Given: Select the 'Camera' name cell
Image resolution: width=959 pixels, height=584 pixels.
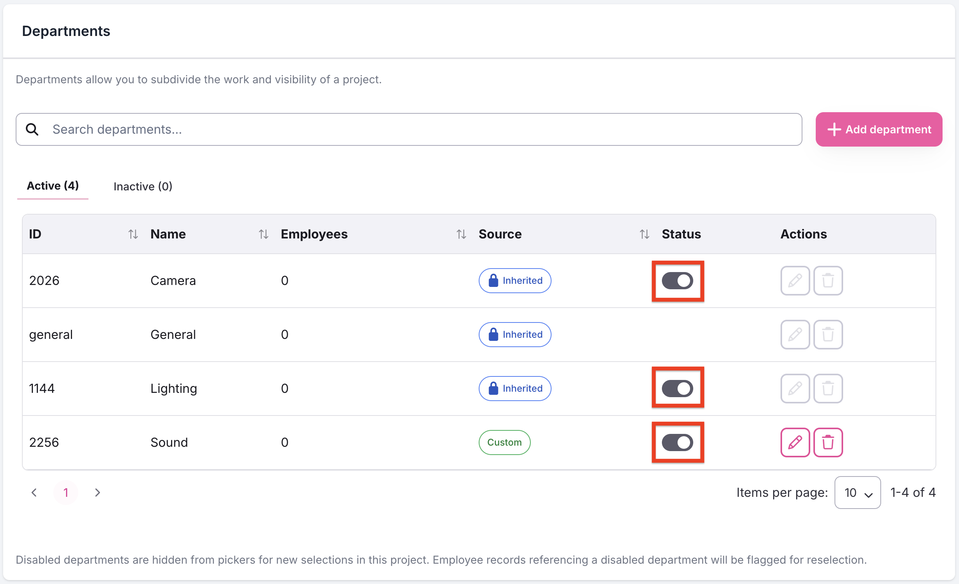Looking at the screenshot, I should [x=173, y=281].
